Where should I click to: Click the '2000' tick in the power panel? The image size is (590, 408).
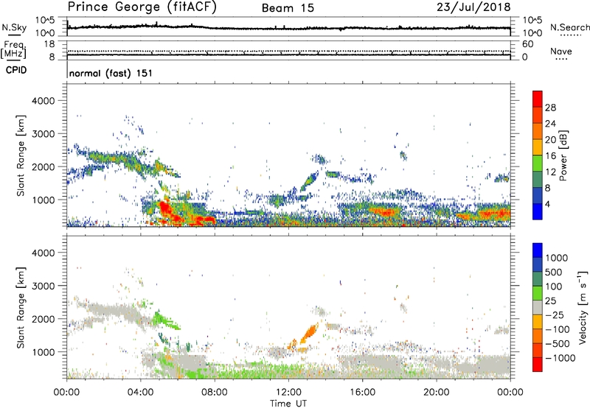[x=44, y=166]
